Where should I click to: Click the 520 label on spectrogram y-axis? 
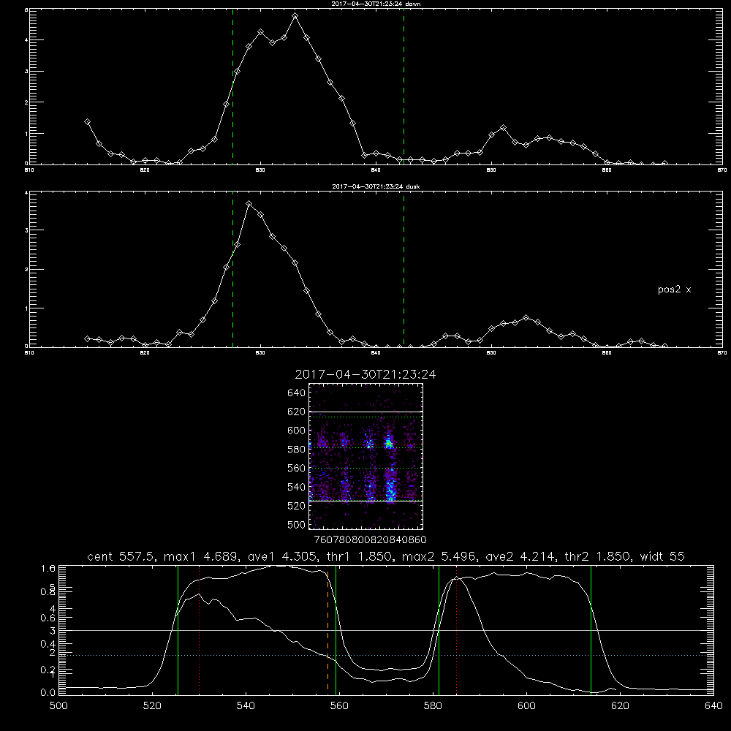click(297, 506)
